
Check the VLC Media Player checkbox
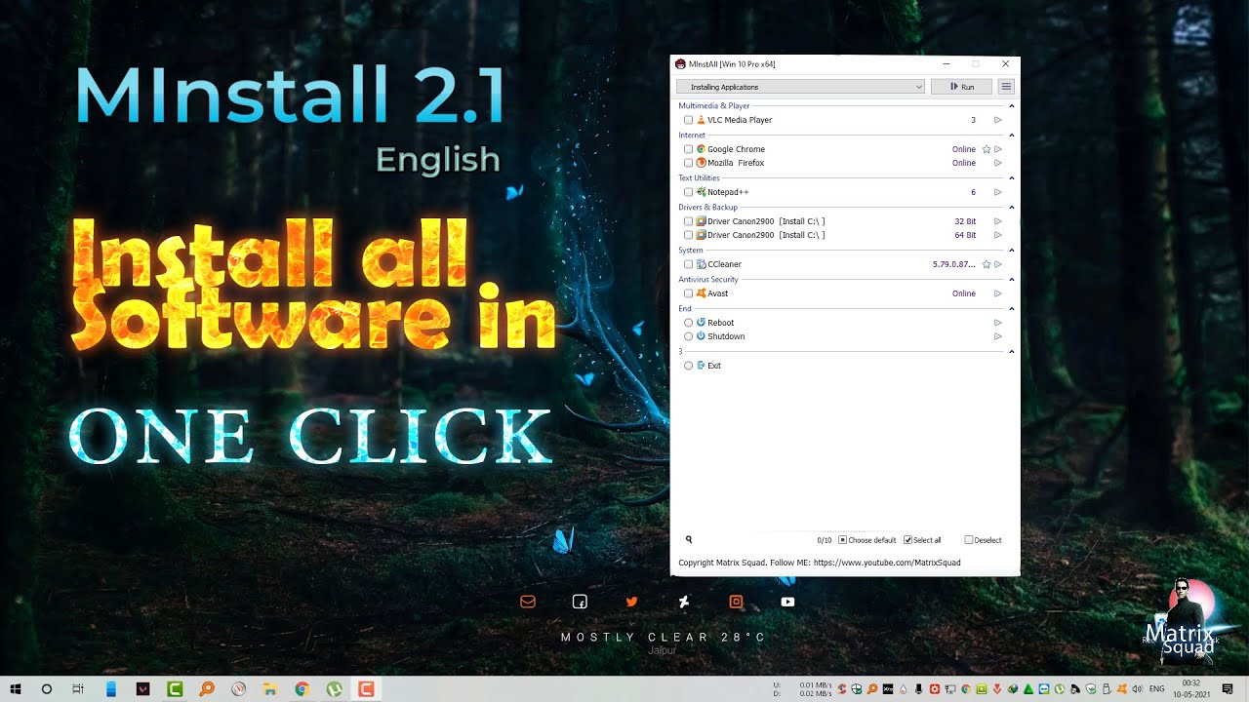[689, 120]
